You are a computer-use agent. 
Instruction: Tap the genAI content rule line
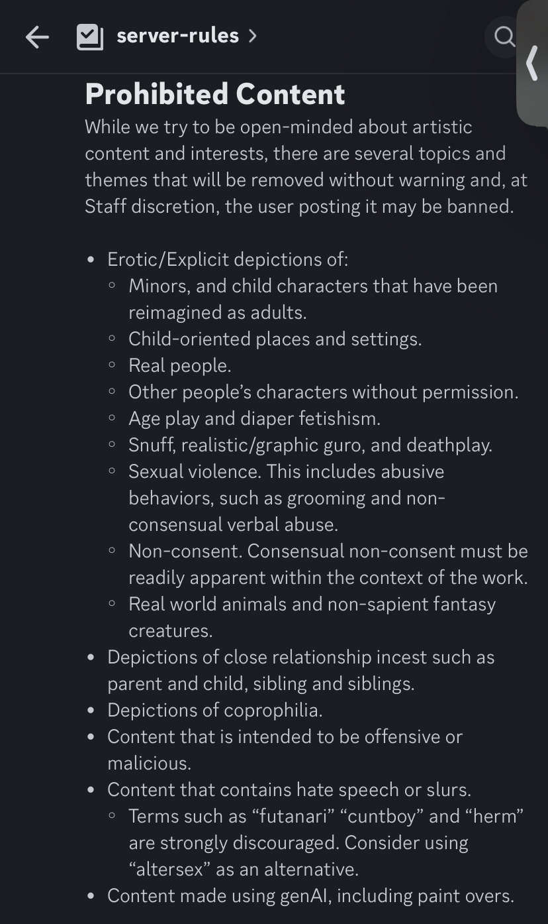pos(310,895)
